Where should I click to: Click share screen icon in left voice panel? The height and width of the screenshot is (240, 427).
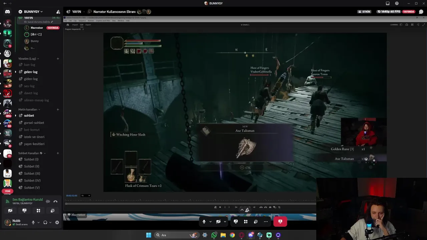pyautogui.click(x=24, y=211)
